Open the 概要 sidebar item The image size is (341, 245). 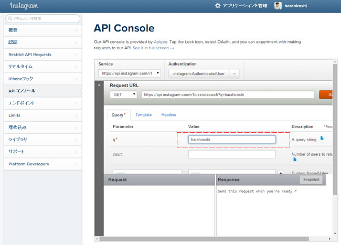click(43, 30)
